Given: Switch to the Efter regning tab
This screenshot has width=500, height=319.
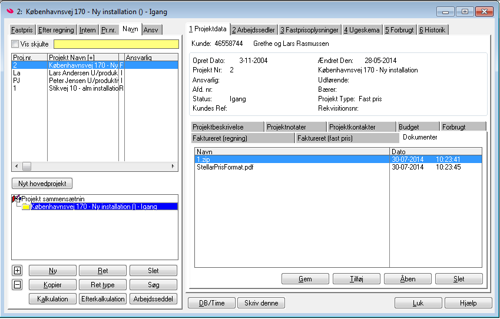Looking at the screenshot, I should [x=56, y=30].
